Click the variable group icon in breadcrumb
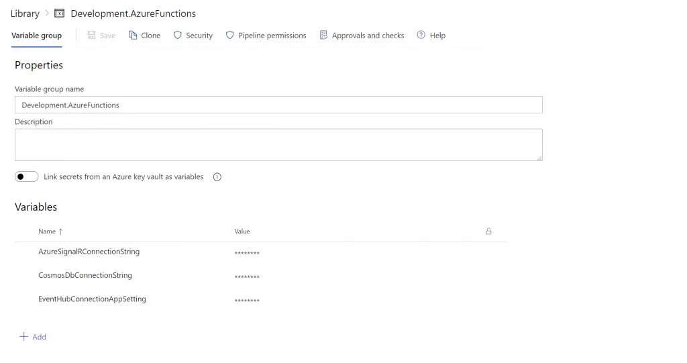 (x=60, y=13)
